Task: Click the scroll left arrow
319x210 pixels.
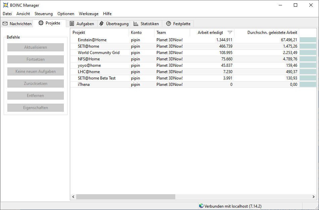Action: (73, 197)
